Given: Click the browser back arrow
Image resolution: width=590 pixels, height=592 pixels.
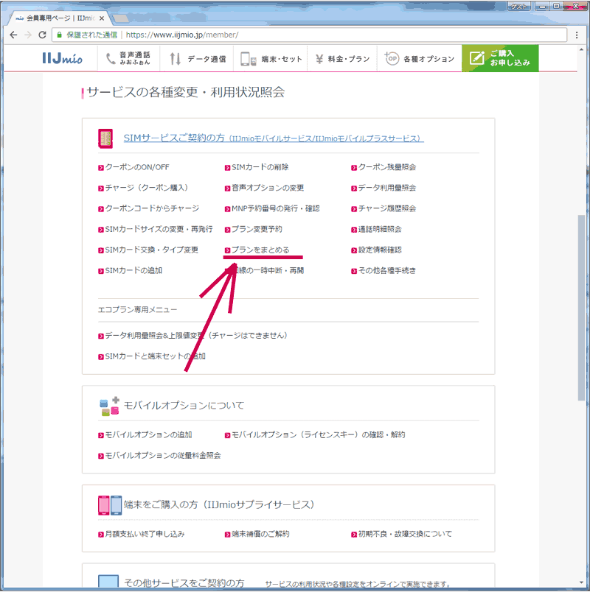Looking at the screenshot, I should [x=13, y=35].
